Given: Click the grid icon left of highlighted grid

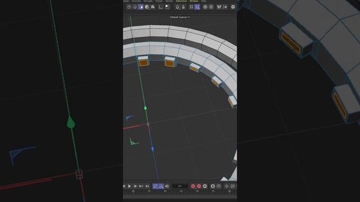Looking at the screenshot, I should pos(191,7).
